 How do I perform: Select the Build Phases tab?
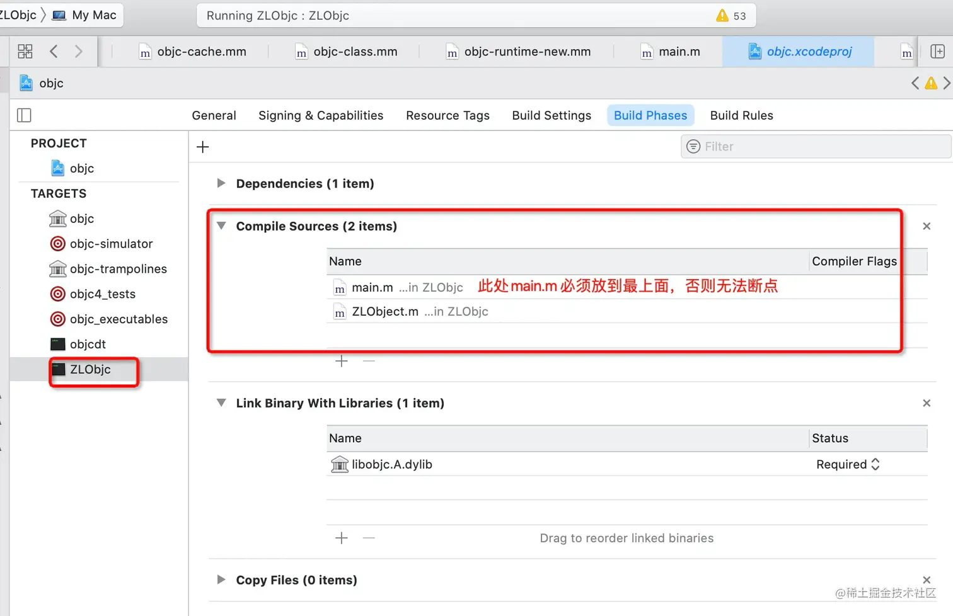pos(650,115)
